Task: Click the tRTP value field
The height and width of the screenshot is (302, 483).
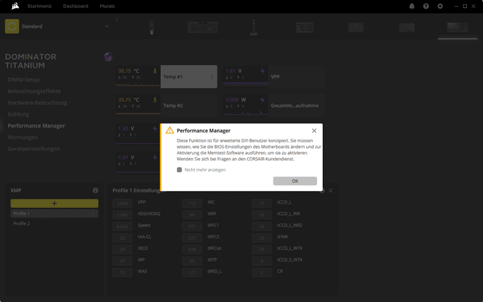Action: pos(192,261)
